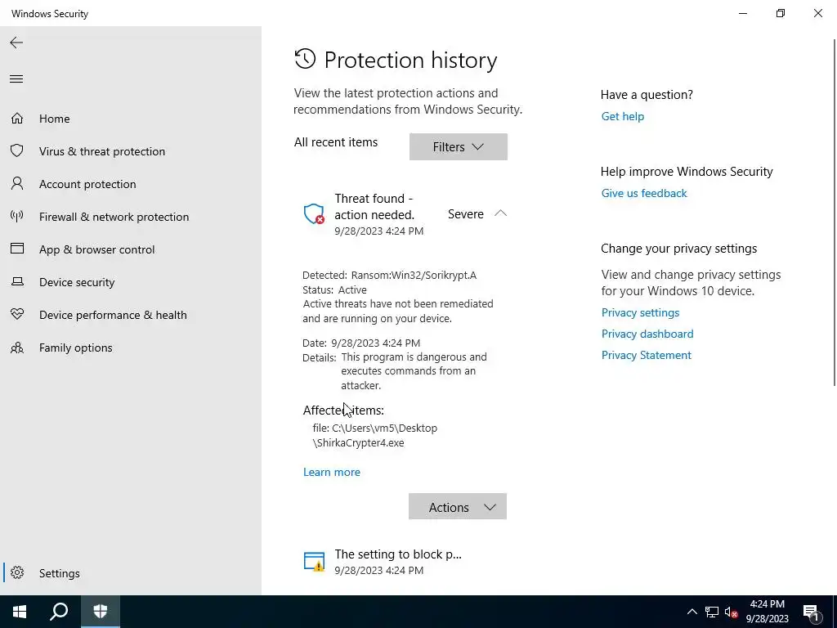
Task: Click the Home house icon
Action: [17, 119]
